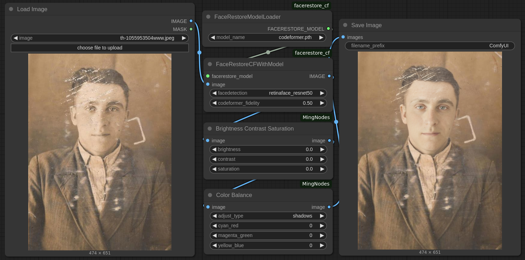Click the FACERESTORE_MODEL output port
This screenshot has width=525, height=260.
pos(328,29)
